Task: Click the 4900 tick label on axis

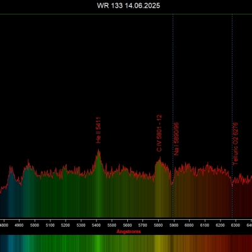Action: point(19,226)
